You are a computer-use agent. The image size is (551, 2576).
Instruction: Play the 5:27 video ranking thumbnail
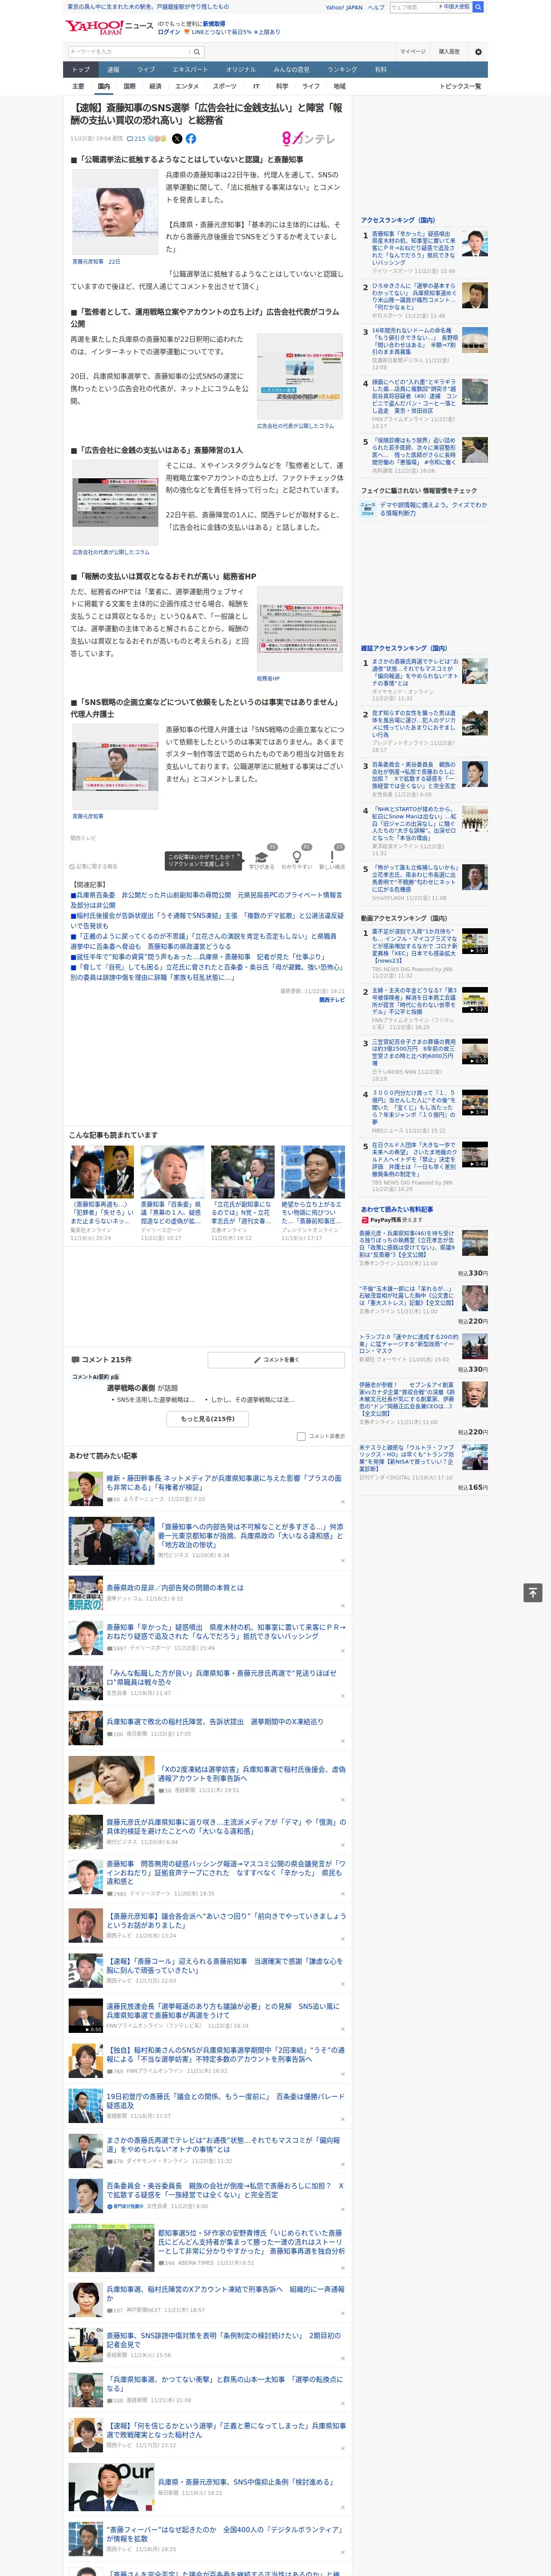click(475, 1000)
